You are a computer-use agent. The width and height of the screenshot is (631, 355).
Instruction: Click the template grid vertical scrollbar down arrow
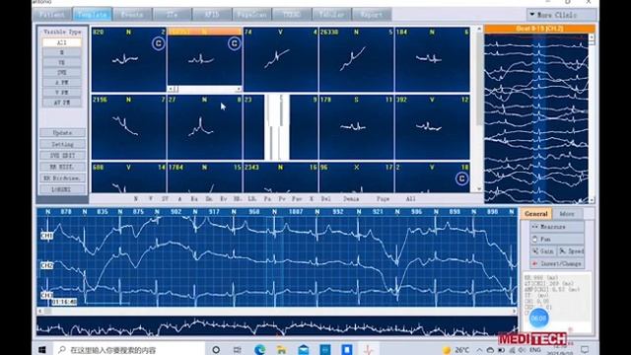479,188
